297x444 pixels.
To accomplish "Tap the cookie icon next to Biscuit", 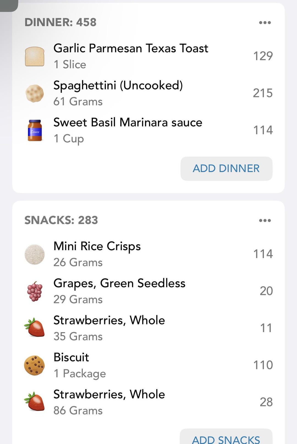I will tap(35, 365).
